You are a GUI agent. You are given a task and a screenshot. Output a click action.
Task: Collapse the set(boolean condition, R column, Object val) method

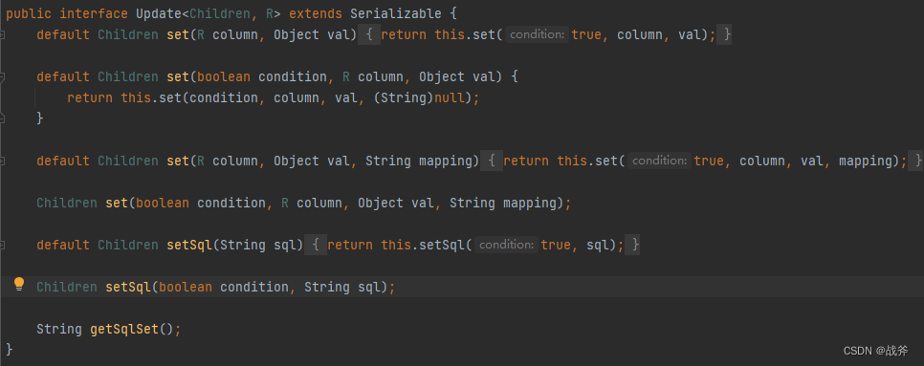pyautogui.click(x=2, y=77)
